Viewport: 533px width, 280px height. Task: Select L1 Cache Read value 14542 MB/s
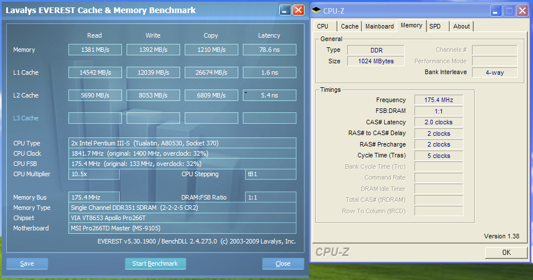95,72
